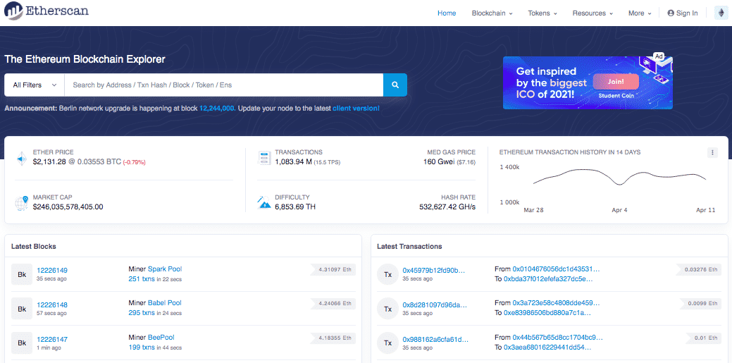Screen dimensions: 732x363
Task: Click the Latest Transactions heading
Action: [x=409, y=246]
